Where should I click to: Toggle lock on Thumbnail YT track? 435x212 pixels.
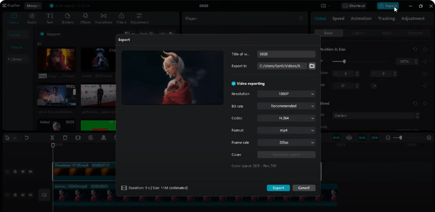[15, 172]
